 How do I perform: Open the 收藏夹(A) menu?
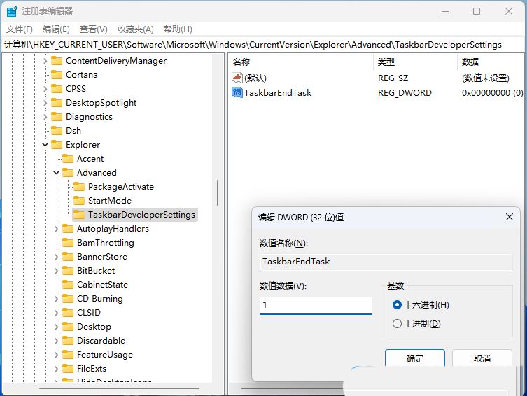pos(135,29)
